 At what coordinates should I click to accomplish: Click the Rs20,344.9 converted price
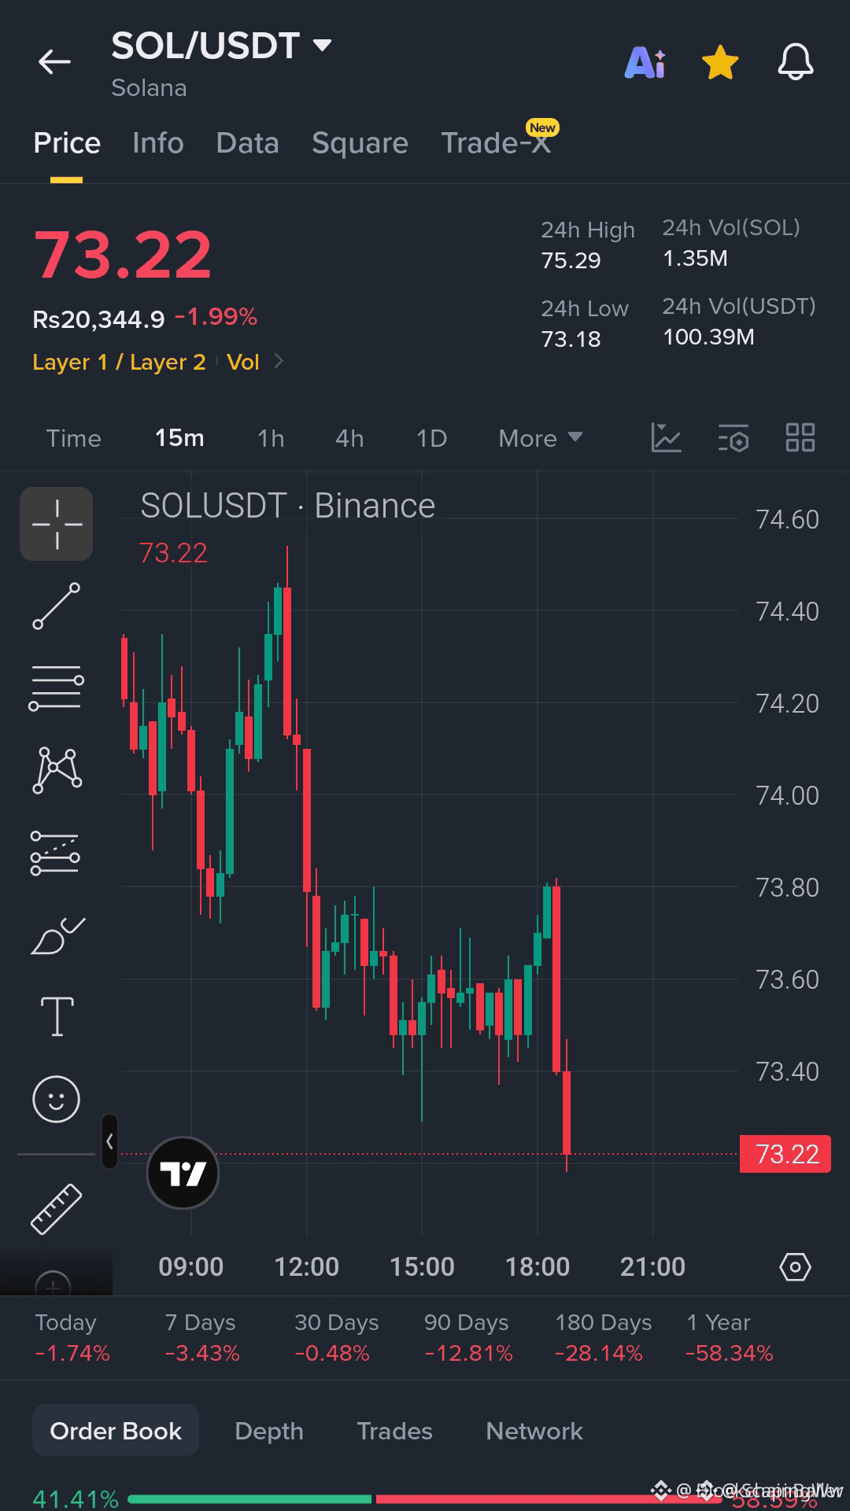[x=98, y=319]
